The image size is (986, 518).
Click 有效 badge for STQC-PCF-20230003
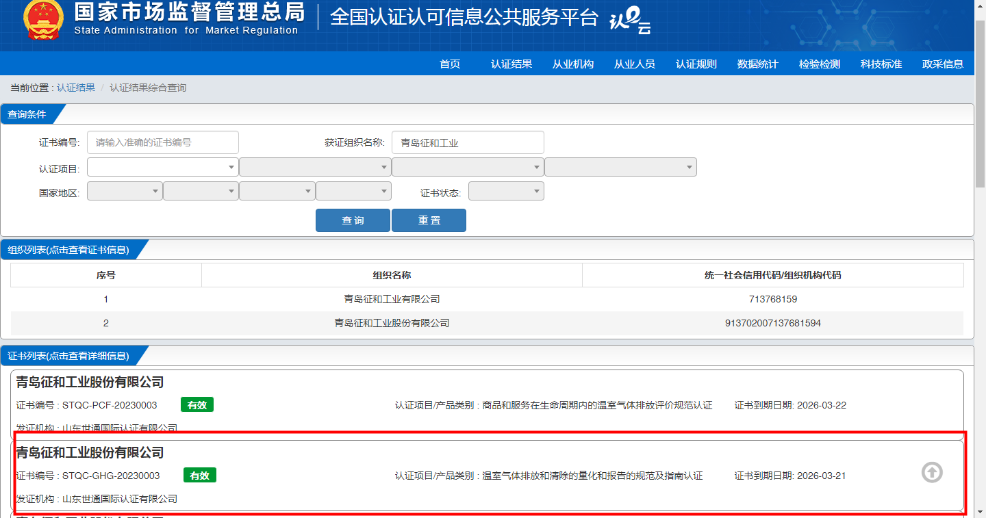pyautogui.click(x=197, y=404)
